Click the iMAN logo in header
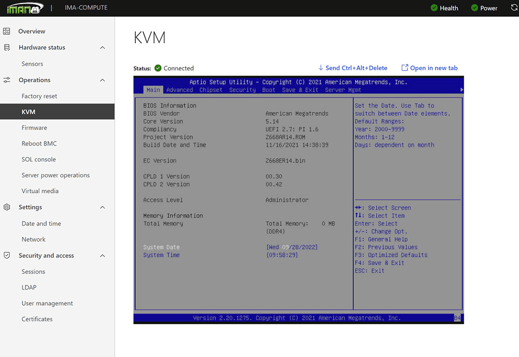This screenshot has height=357, width=519. (25, 8)
